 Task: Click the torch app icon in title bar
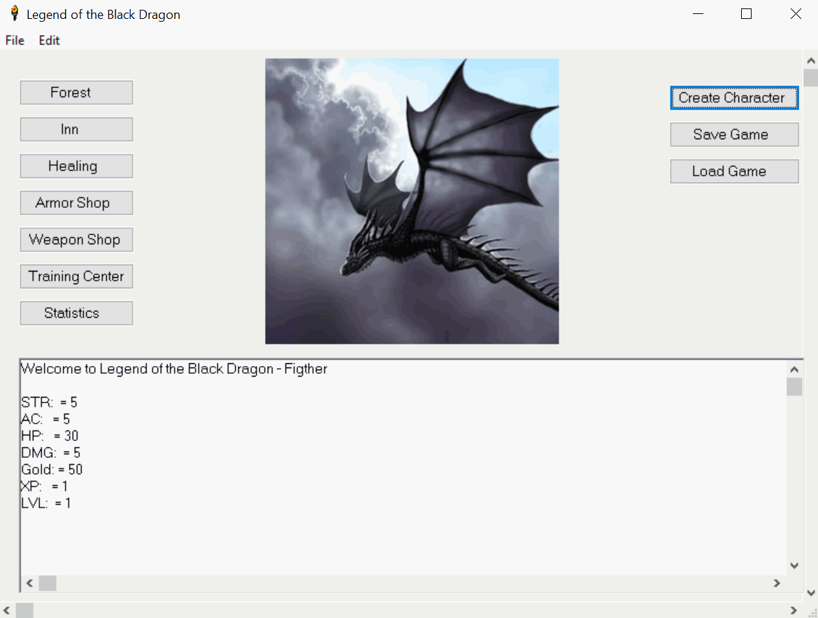13,13
